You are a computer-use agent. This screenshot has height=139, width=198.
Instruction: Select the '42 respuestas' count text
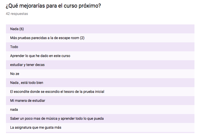pyautogui.click(x=17, y=14)
